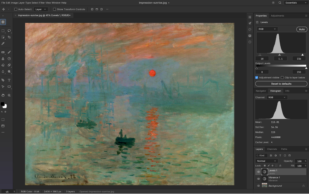The image size is (309, 194).
Task: Select the Rectangular Marquee tool
Action: tap(3, 31)
